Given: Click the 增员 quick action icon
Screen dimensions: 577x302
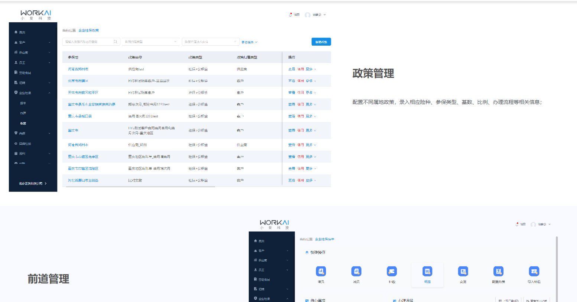Looking at the screenshot, I should pyautogui.click(x=321, y=271).
